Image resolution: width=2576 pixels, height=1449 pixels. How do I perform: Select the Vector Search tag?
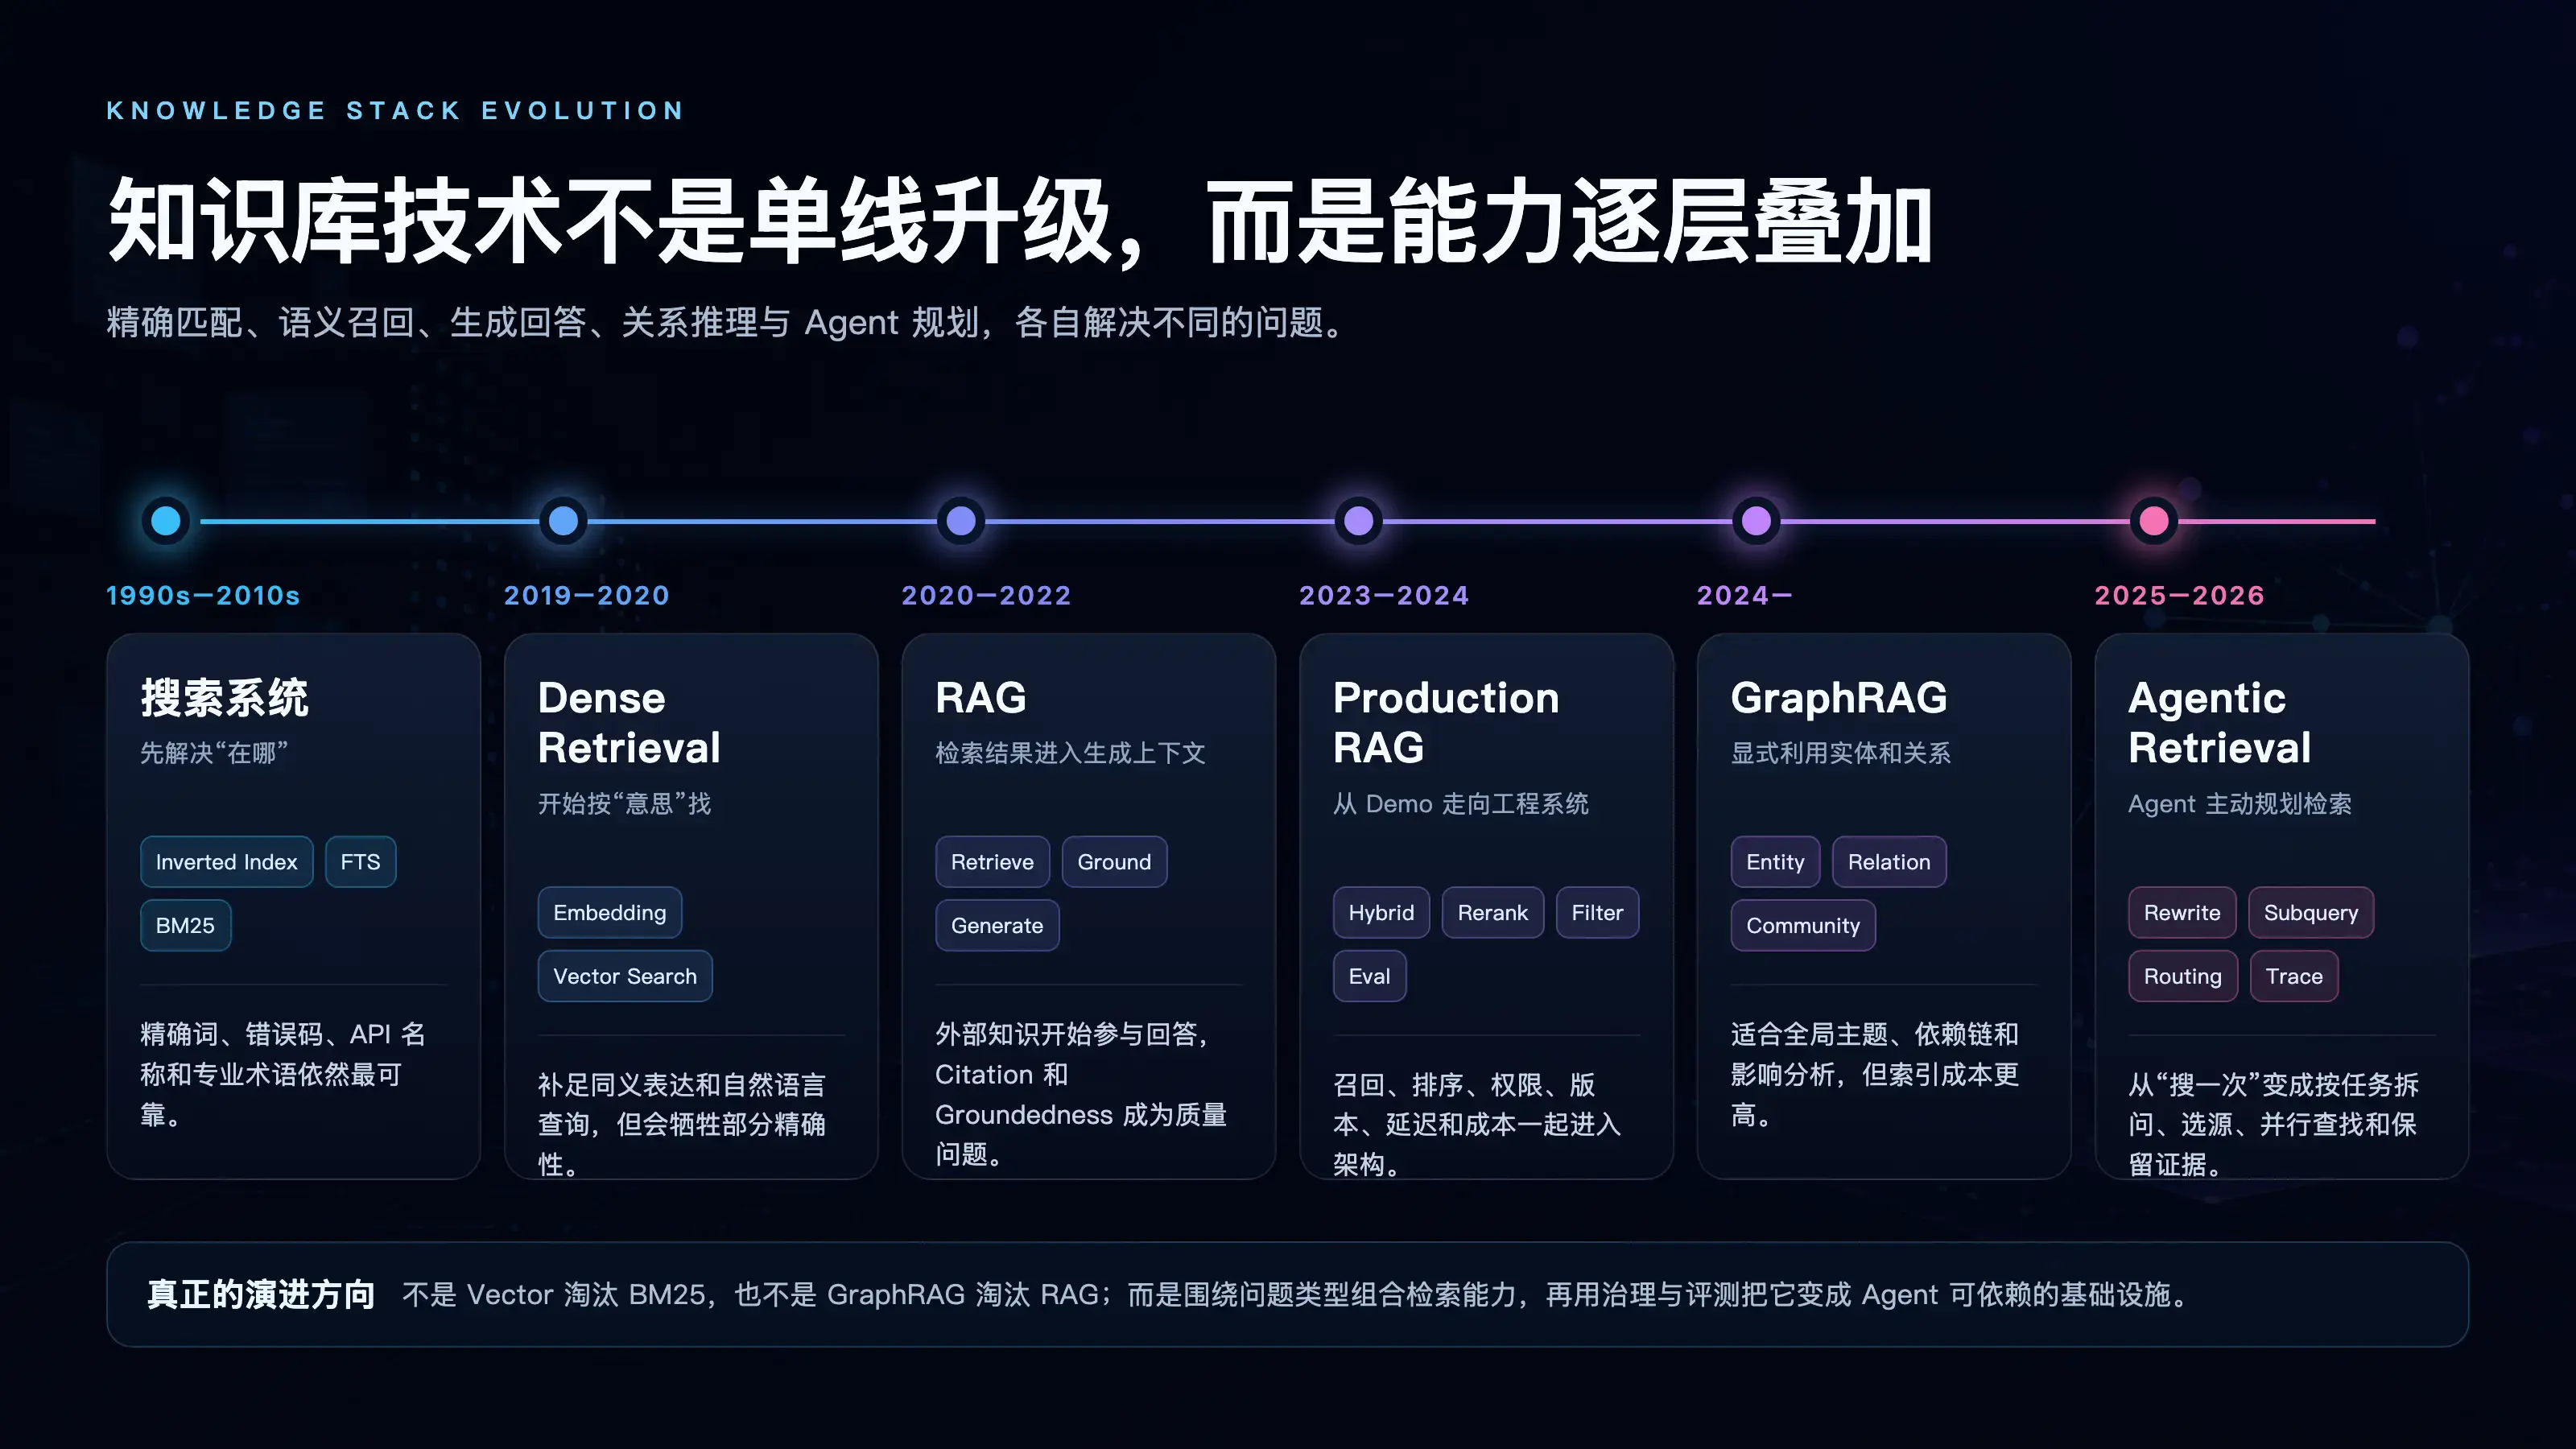[625, 976]
